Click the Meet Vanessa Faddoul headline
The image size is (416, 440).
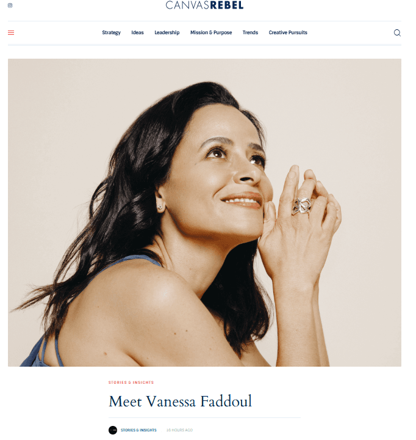click(181, 401)
